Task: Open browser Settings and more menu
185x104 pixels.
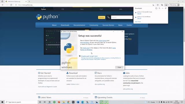Action: (182, 5)
